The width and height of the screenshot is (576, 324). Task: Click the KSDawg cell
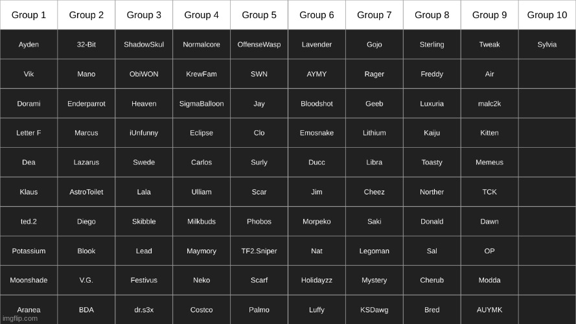[374, 310]
